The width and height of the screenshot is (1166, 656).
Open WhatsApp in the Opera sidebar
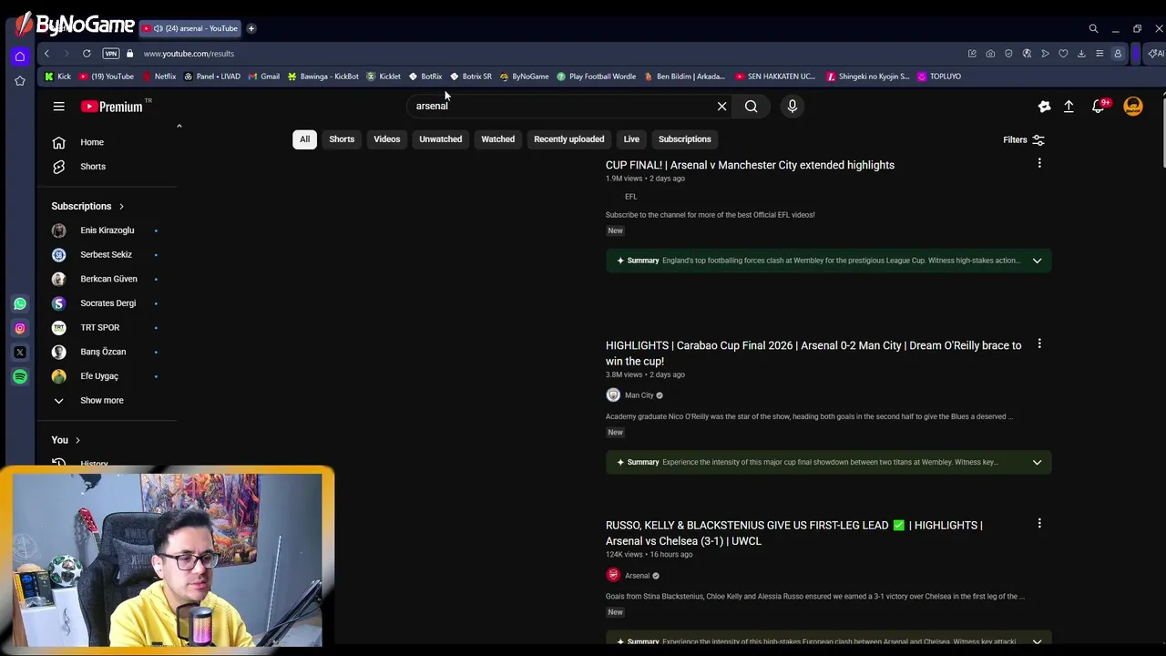(20, 303)
